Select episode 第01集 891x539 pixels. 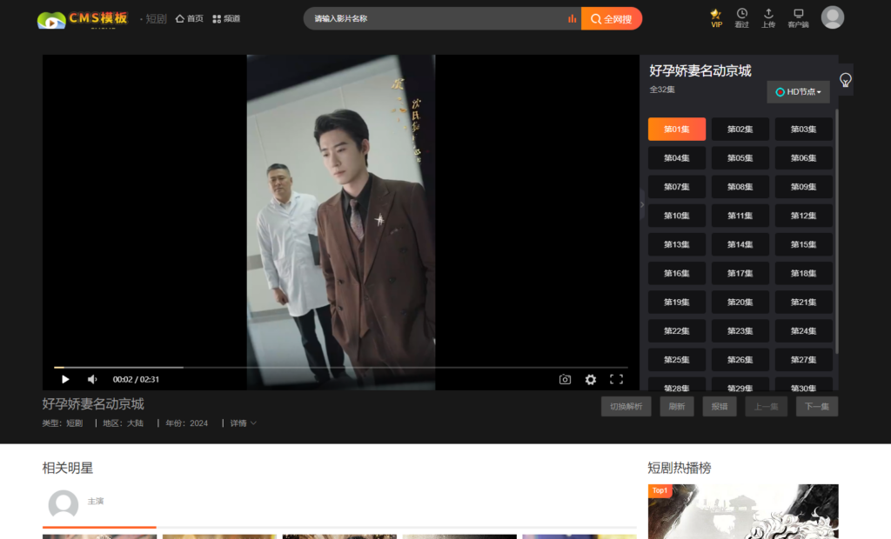tap(677, 130)
